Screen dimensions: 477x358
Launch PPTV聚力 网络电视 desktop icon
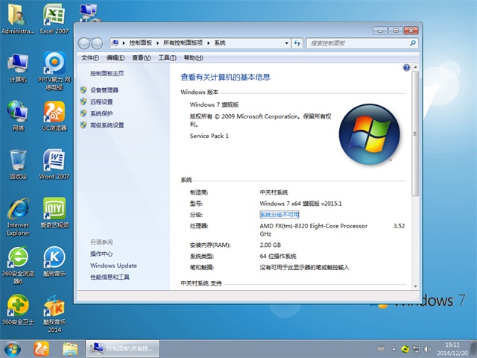coord(54,72)
